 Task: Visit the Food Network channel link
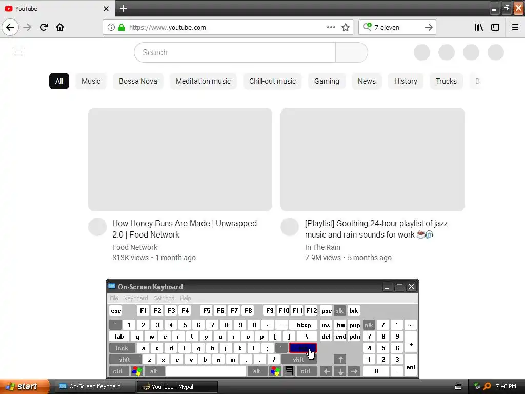point(135,247)
